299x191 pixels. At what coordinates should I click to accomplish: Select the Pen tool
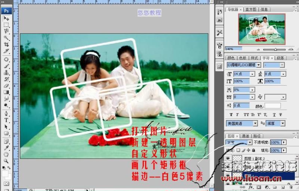point(6,114)
